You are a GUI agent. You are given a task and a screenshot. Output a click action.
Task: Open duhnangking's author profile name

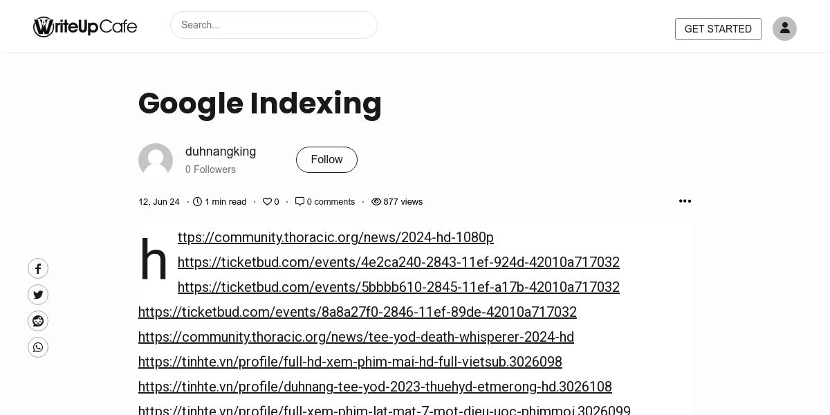coord(221,151)
